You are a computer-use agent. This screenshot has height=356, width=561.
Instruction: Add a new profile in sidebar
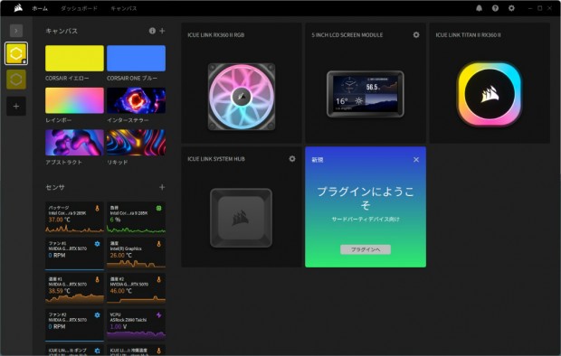[16, 106]
